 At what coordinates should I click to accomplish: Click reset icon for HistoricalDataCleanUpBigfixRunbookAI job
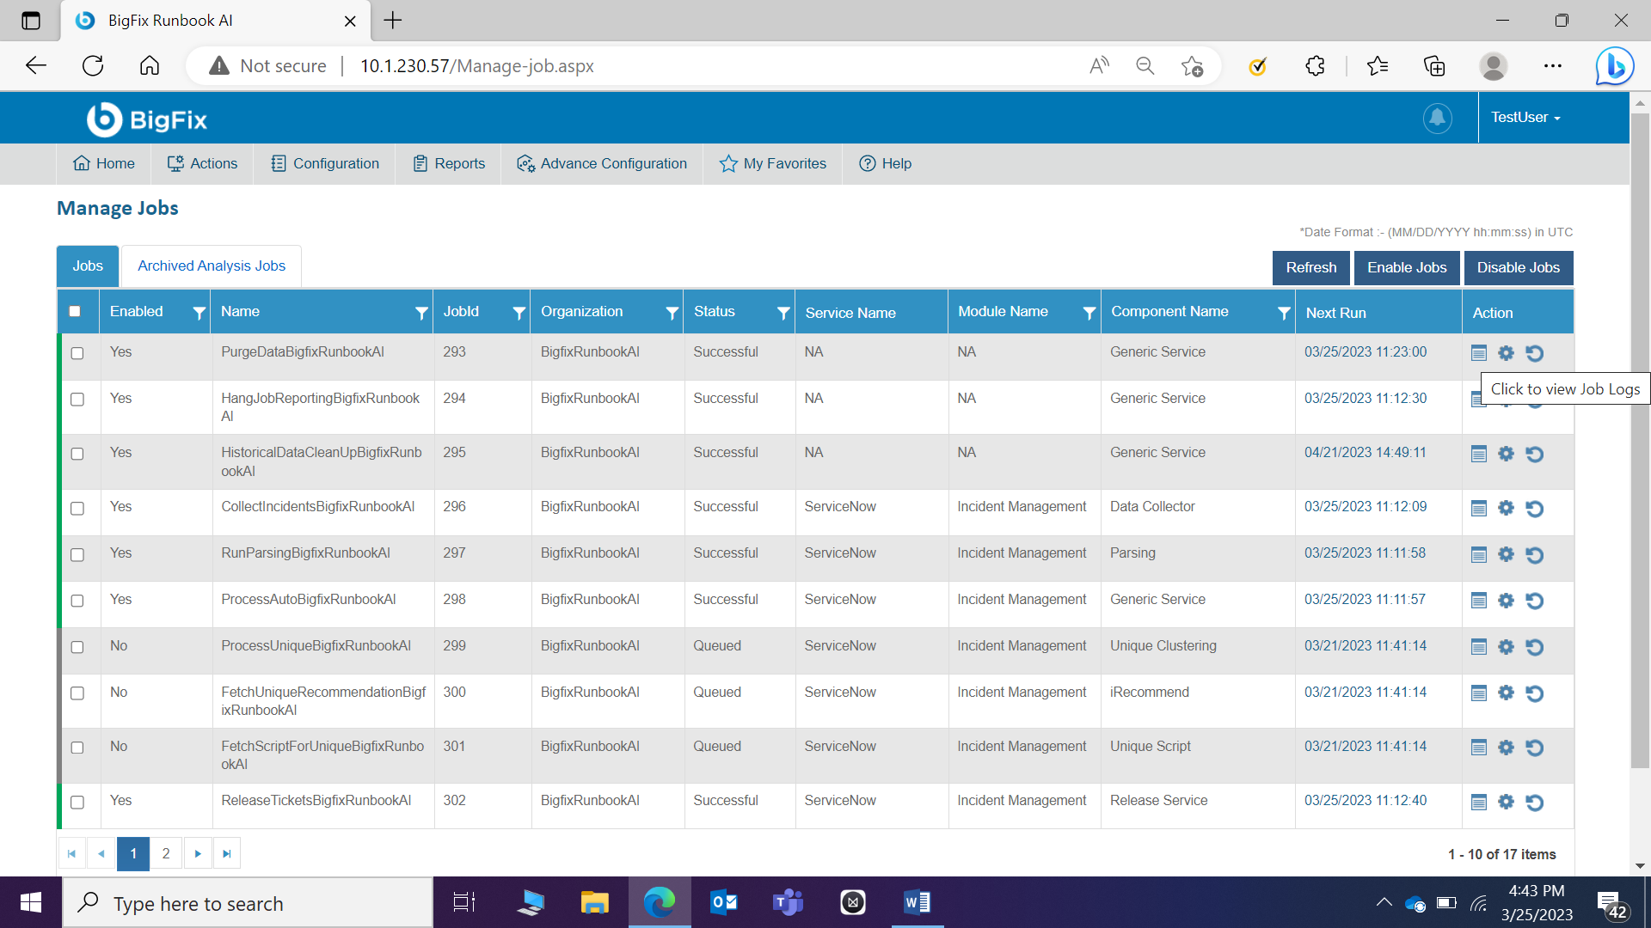point(1534,454)
